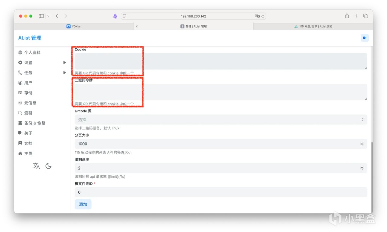The height and width of the screenshot is (232, 387).
Task: Click the 分页大小 field label
Action: tap(82, 135)
